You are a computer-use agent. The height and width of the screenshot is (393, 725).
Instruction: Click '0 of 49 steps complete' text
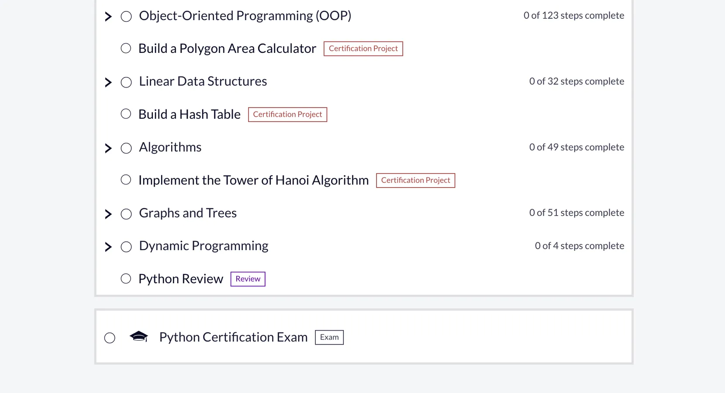click(x=577, y=147)
